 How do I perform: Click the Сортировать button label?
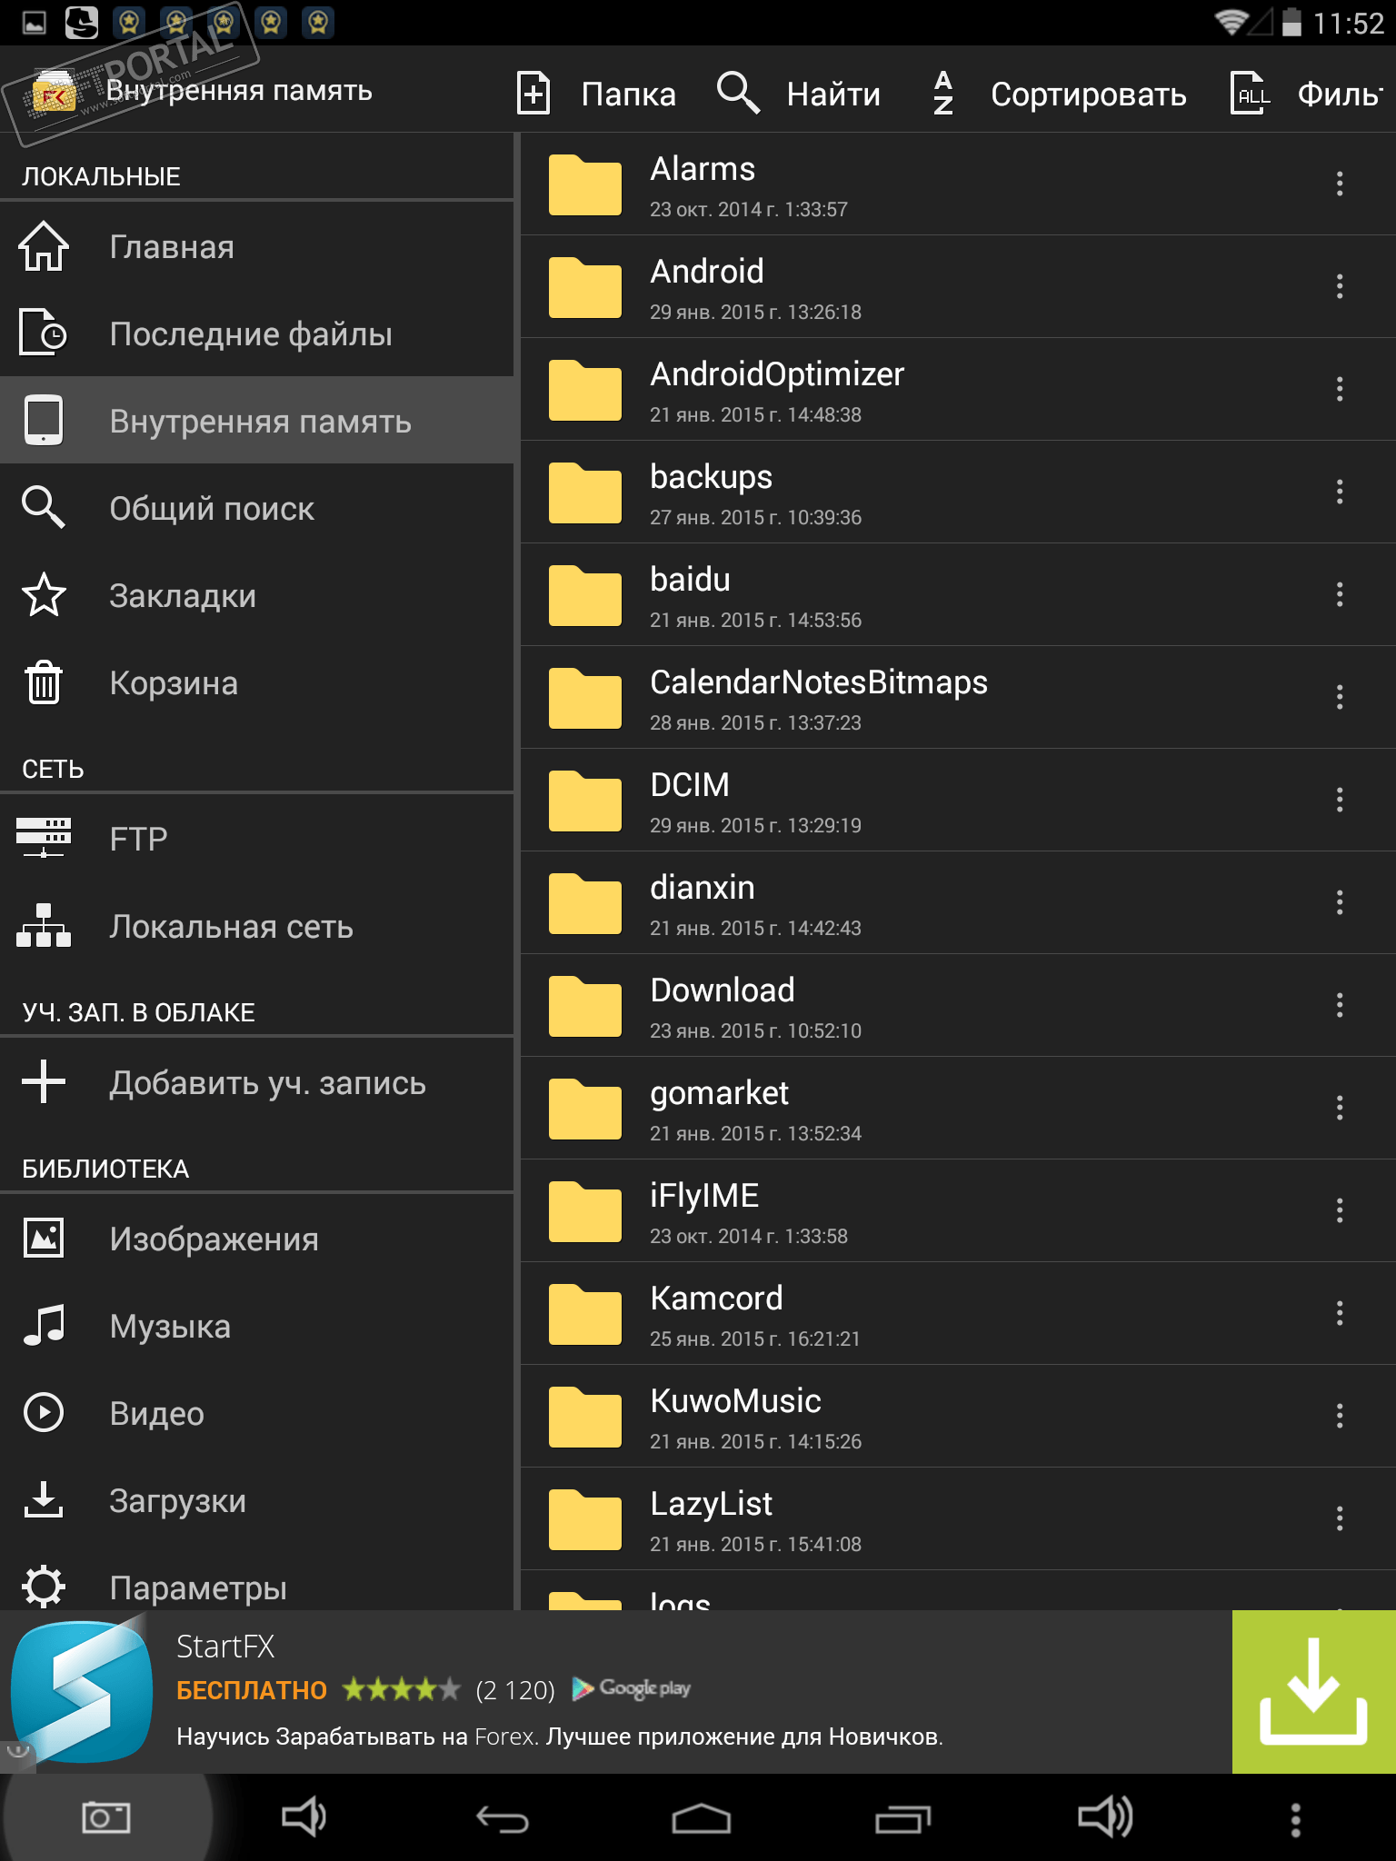point(1088,95)
